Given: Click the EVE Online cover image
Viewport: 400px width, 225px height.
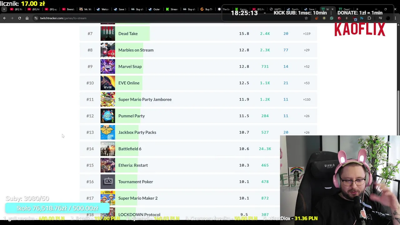Looking at the screenshot, I should tap(108, 83).
